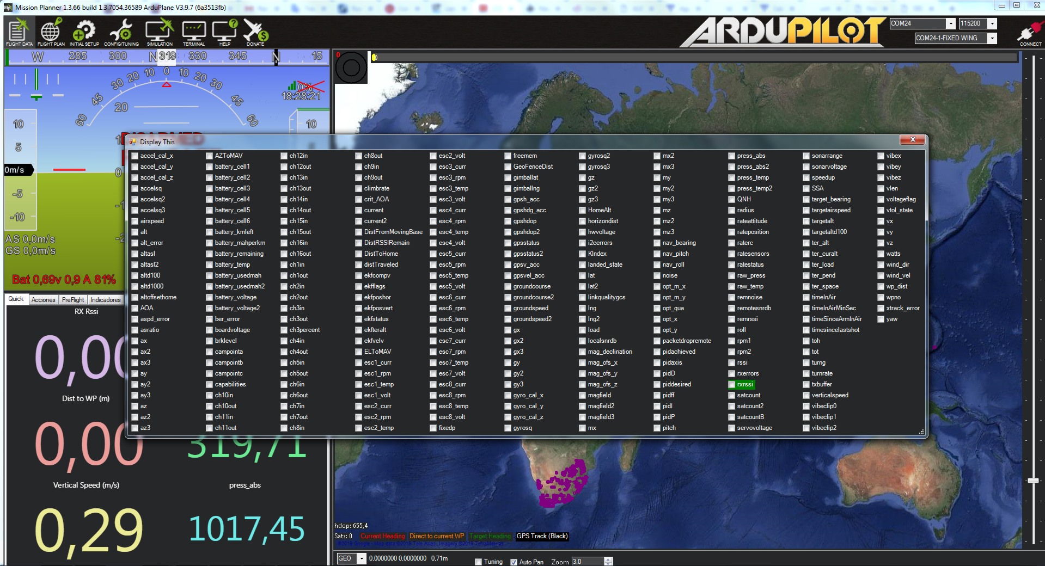This screenshot has width=1045, height=566.
Task: Expand the COM24 port dropdown
Action: tap(950, 23)
